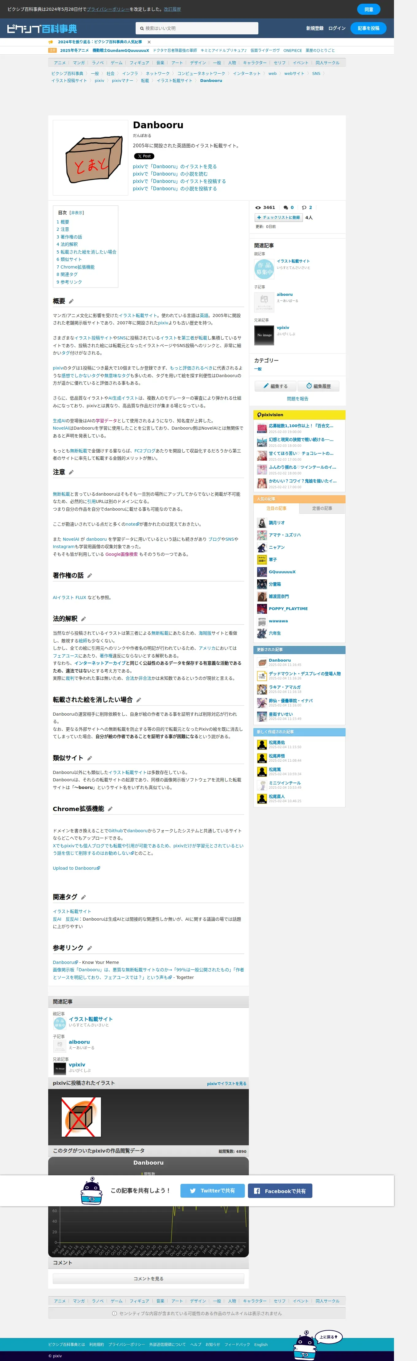Switch to the 定番の記事 tab
Screen dimensions: 417x1361
322,509
